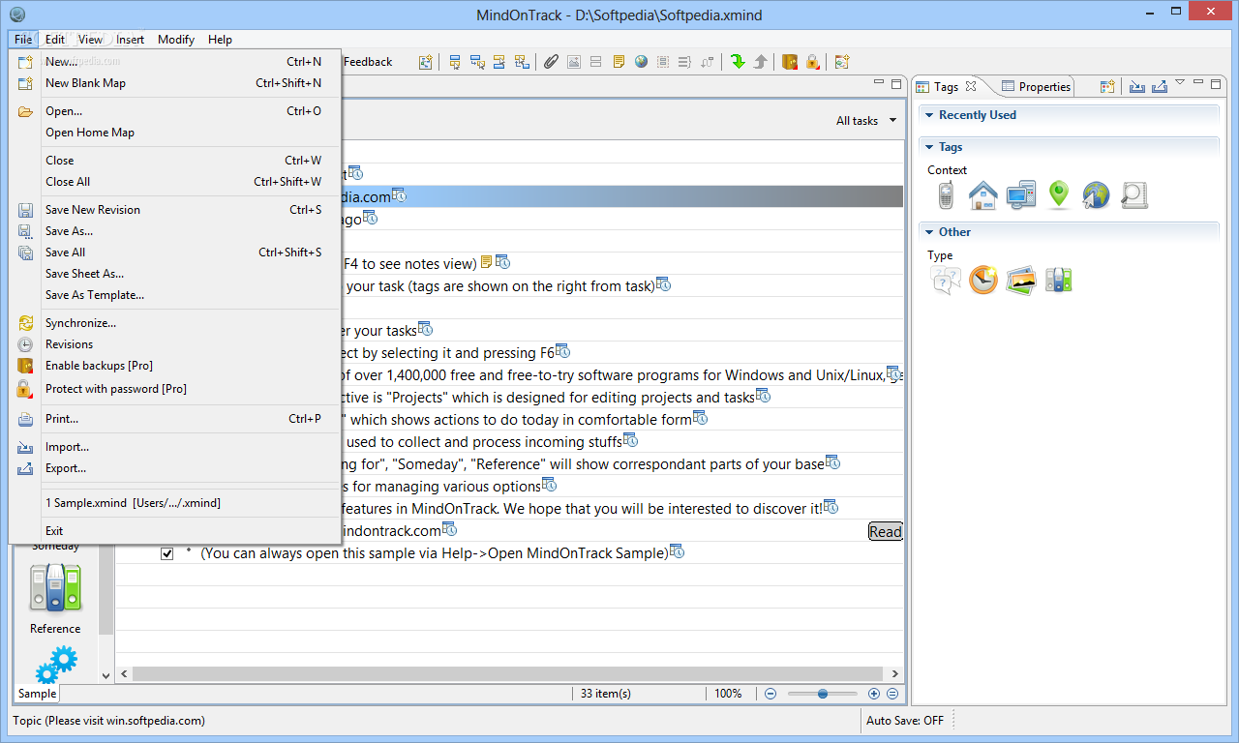The image size is (1239, 743).
Task: Click Protect with password [Pro]
Action: (x=175, y=389)
